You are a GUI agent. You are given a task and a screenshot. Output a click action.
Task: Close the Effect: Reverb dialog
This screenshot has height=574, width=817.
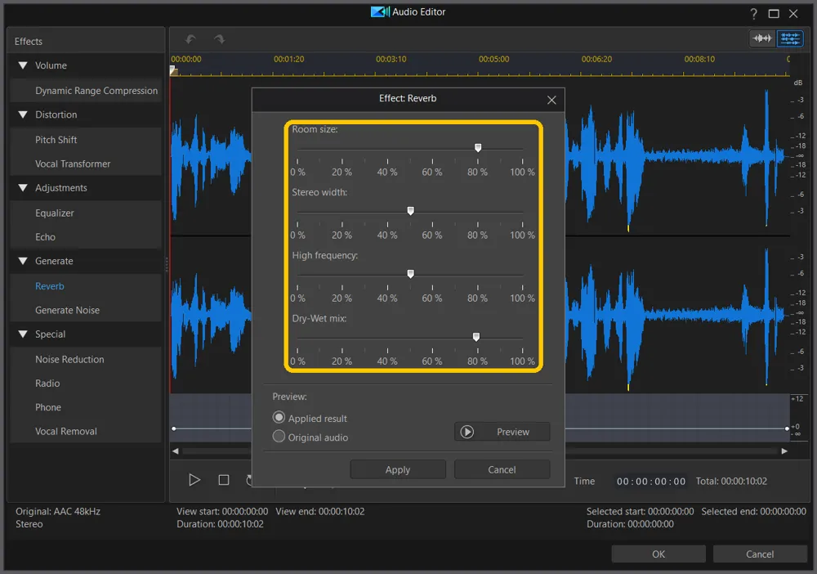click(x=551, y=100)
